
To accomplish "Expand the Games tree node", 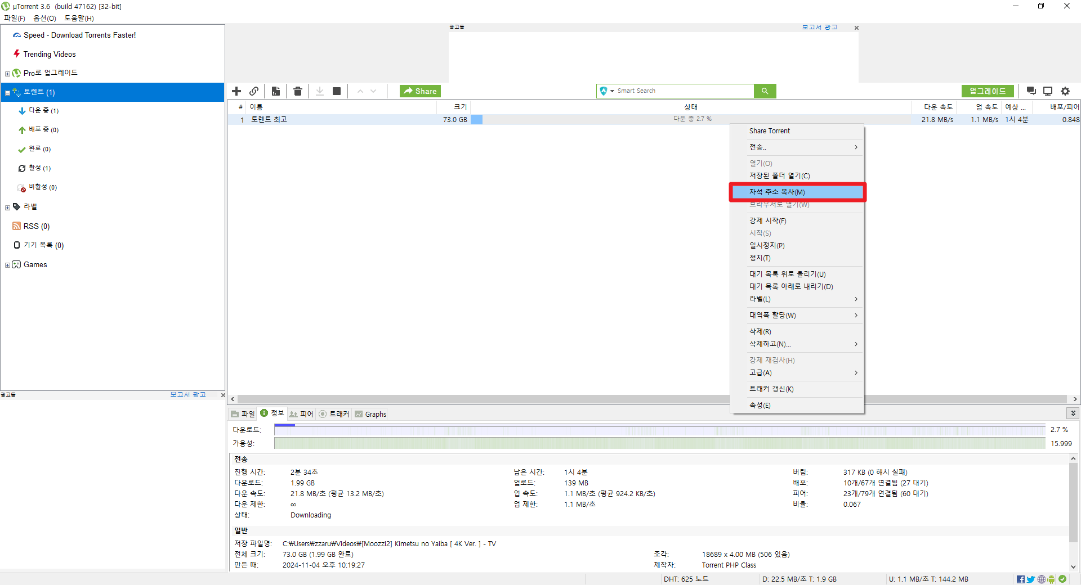I will (7, 265).
